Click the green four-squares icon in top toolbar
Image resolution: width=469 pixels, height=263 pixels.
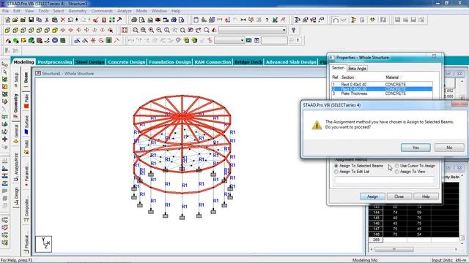pos(112,20)
